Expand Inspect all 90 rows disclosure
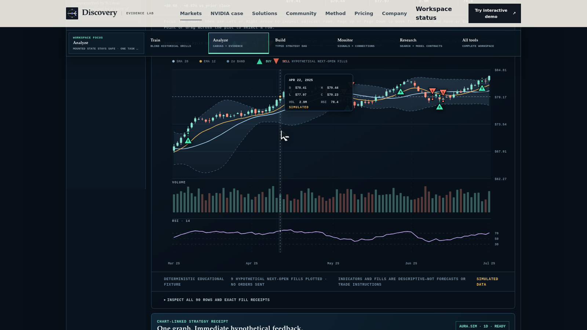 click(x=217, y=300)
